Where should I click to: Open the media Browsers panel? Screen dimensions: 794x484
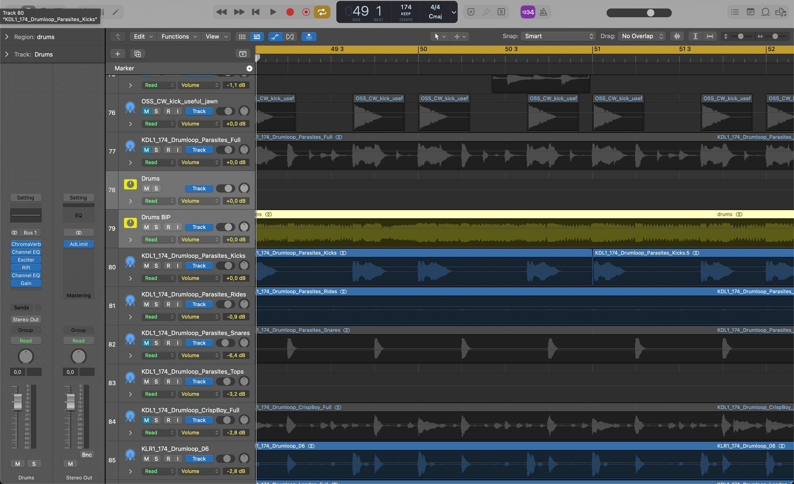pyautogui.click(x=781, y=12)
